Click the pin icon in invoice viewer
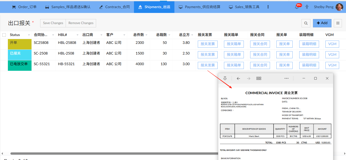This screenshot has width=346, height=160. coord(225,78)
